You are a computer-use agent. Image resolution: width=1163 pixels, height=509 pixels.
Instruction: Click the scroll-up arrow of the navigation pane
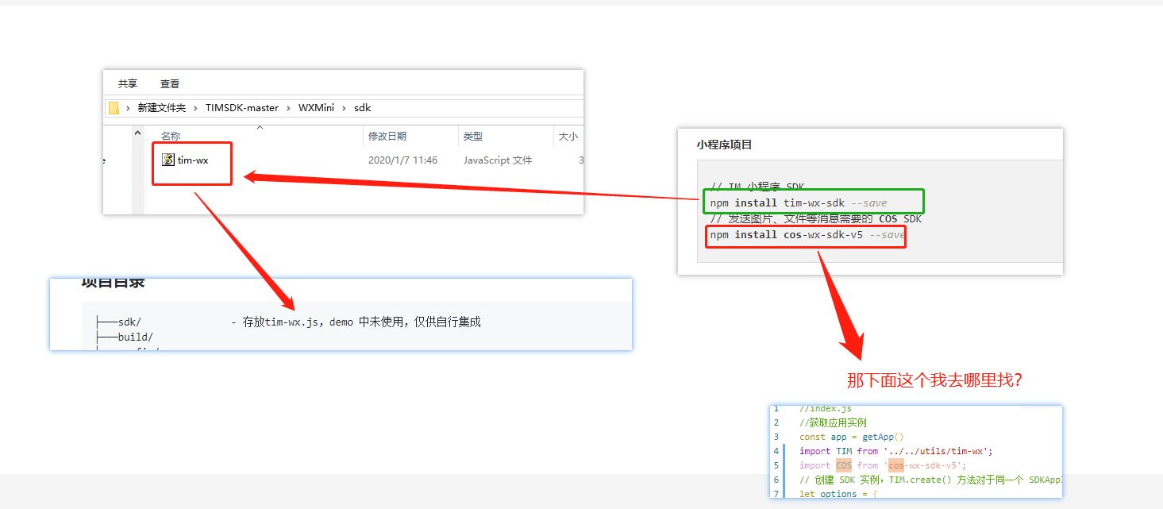click(x=137, y=133)
